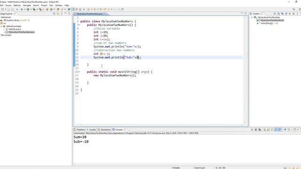Maximize the editor area
The height and width of the screenshot is (169, 301).
(x=246, y=14)
